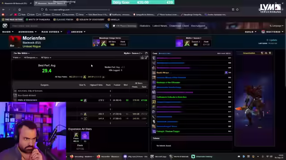
Task: Click rogue spec icon in Mythic+ summary
Action: (x=187, y=44)
